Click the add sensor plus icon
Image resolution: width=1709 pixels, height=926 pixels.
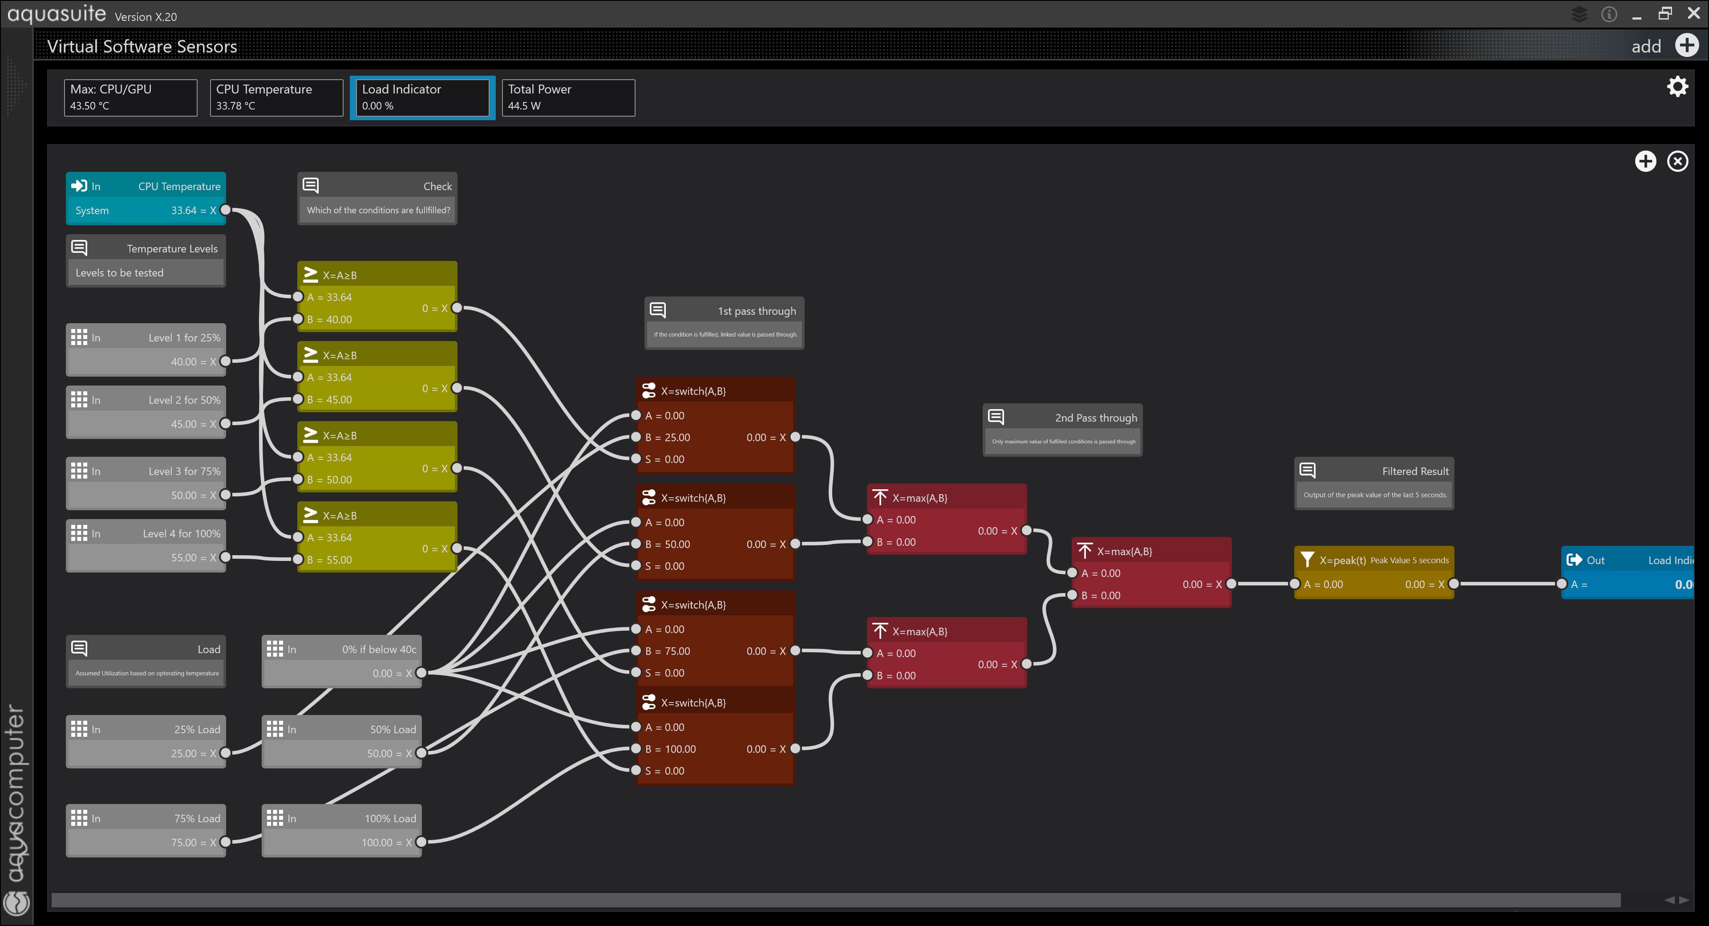[x=1686, y=45]
